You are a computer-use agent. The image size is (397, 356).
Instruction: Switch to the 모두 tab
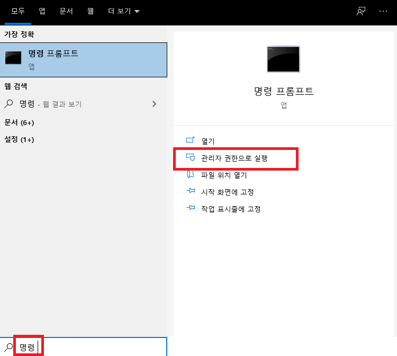click(x=18, y=12)
